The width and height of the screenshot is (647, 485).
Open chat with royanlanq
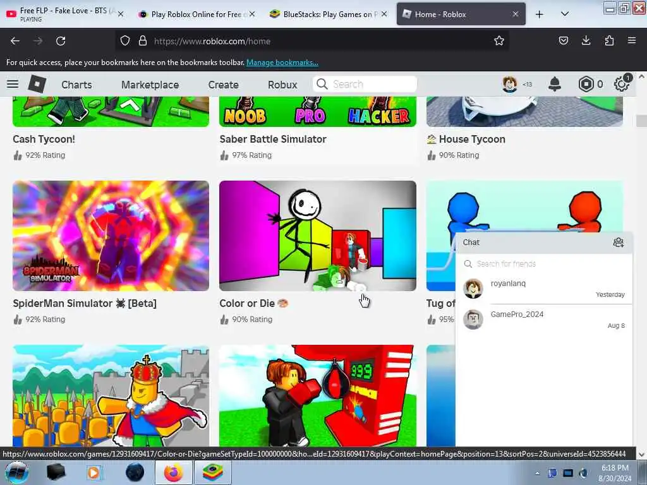[544, 289]
